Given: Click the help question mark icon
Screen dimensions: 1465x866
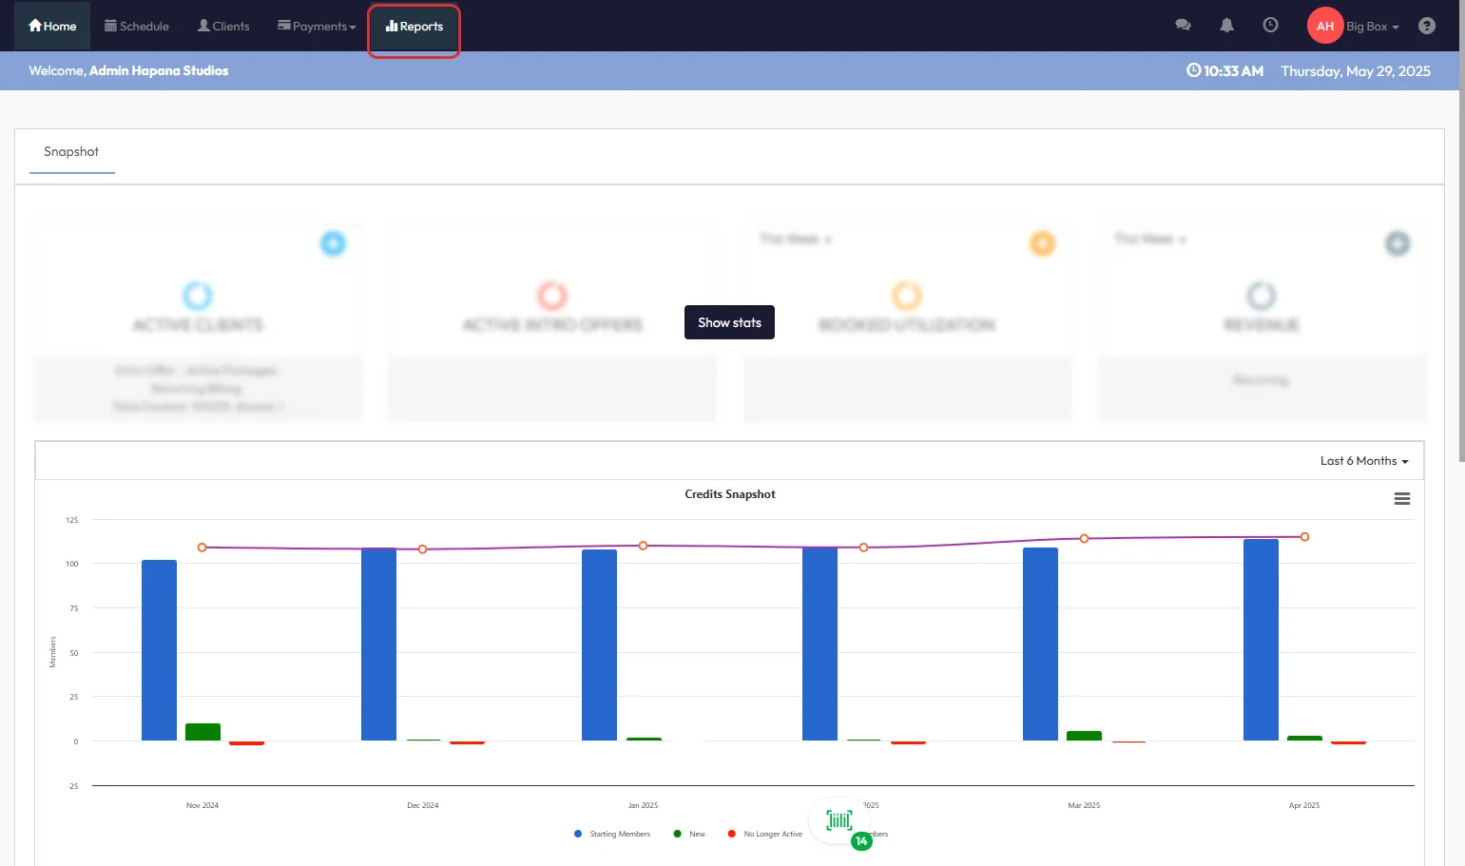Looking at the screenshot, I should [1426, 26].
